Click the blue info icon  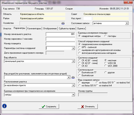pyautogui.click(x=4, y=106)
